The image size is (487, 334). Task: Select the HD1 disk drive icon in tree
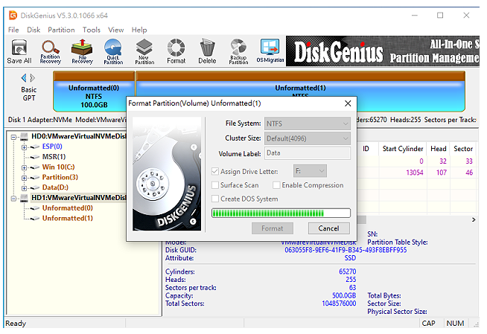(x=24, y=198)
